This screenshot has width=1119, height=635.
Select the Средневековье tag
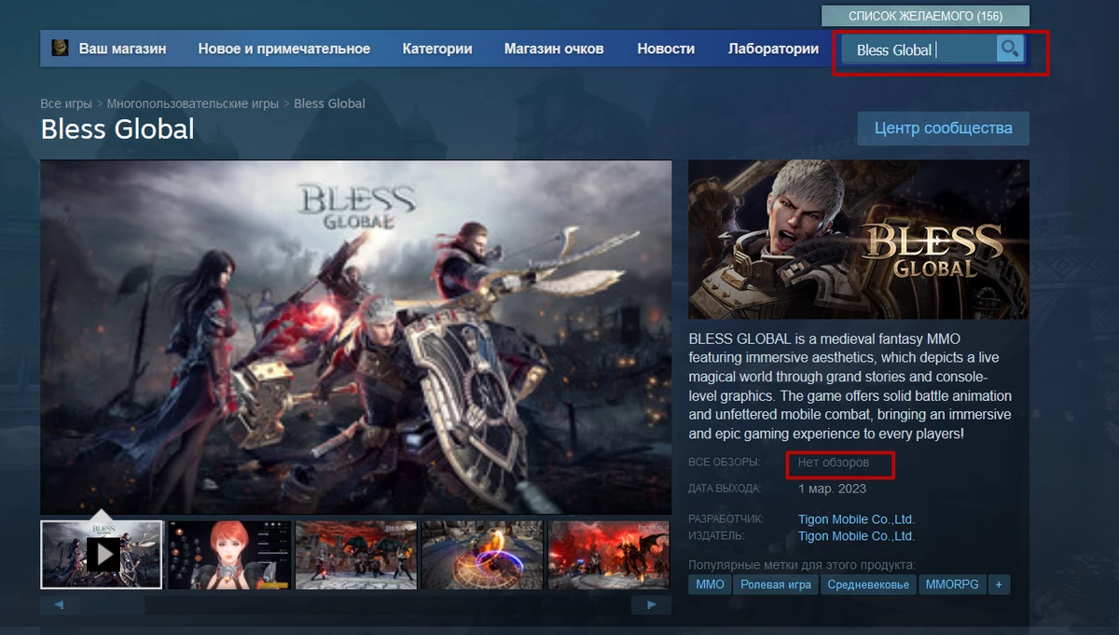(x=868, y=585)
